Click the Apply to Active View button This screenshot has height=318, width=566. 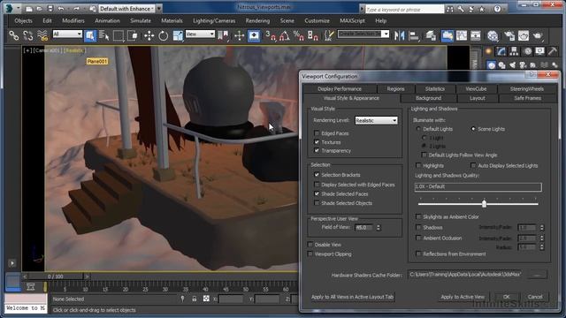pyautogui.click(x=463, y=297)
